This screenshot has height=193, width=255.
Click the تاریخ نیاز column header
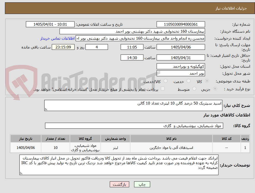pos(26,139)
